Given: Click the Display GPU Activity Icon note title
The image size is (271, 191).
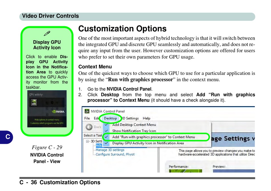Looking at the screenshot, I should click(x=47, y=45).
